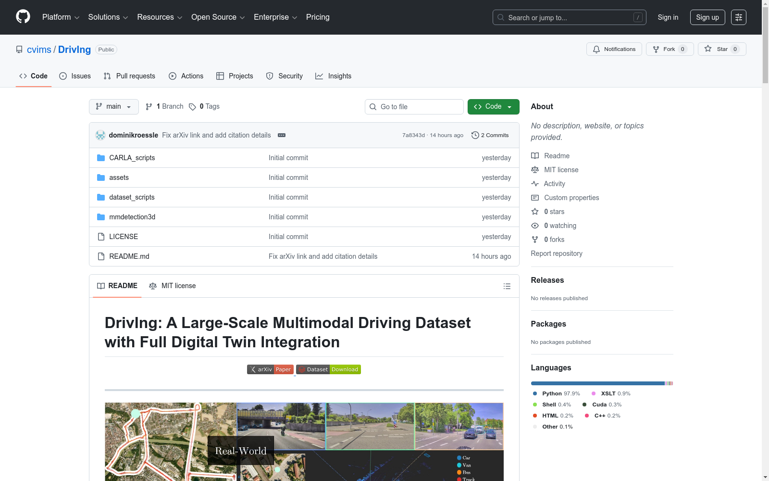Click the Sign up button
The image size is (769, 481).
click(707, 17)
